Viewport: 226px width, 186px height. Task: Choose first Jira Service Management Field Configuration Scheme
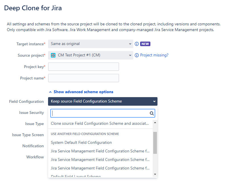[100, 151]
